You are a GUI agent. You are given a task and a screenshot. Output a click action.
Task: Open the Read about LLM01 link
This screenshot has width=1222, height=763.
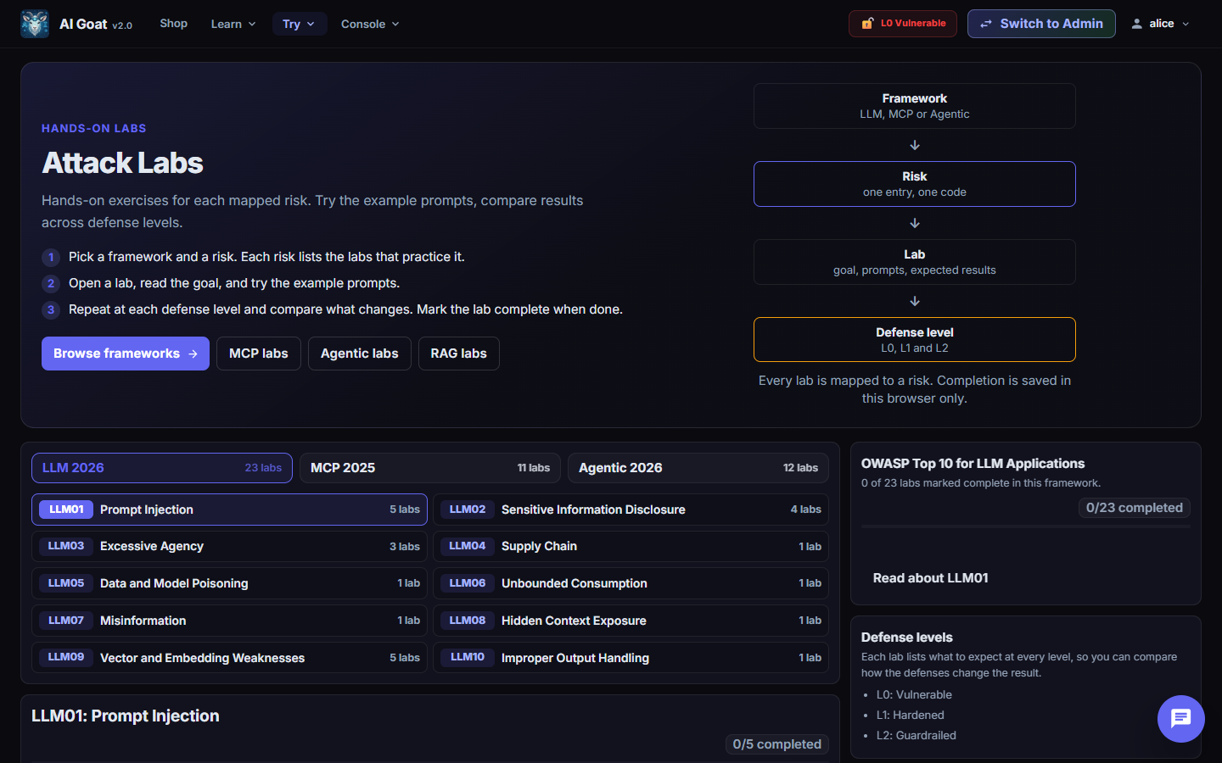pos(931,578)
